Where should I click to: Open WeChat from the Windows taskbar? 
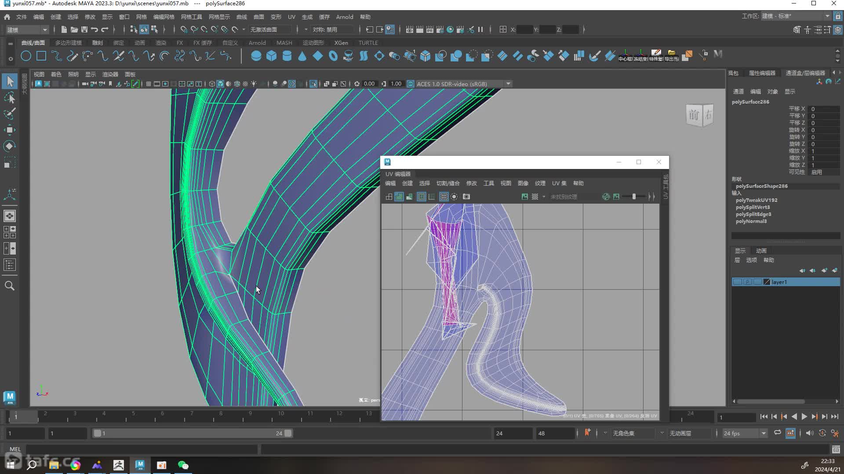[183, 465]
